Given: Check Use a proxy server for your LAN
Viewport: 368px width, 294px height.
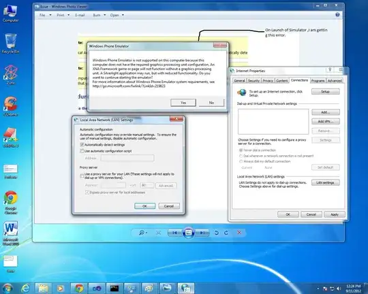Looking at the screenshot, I should pyautogui.click(x=82, y=176).
